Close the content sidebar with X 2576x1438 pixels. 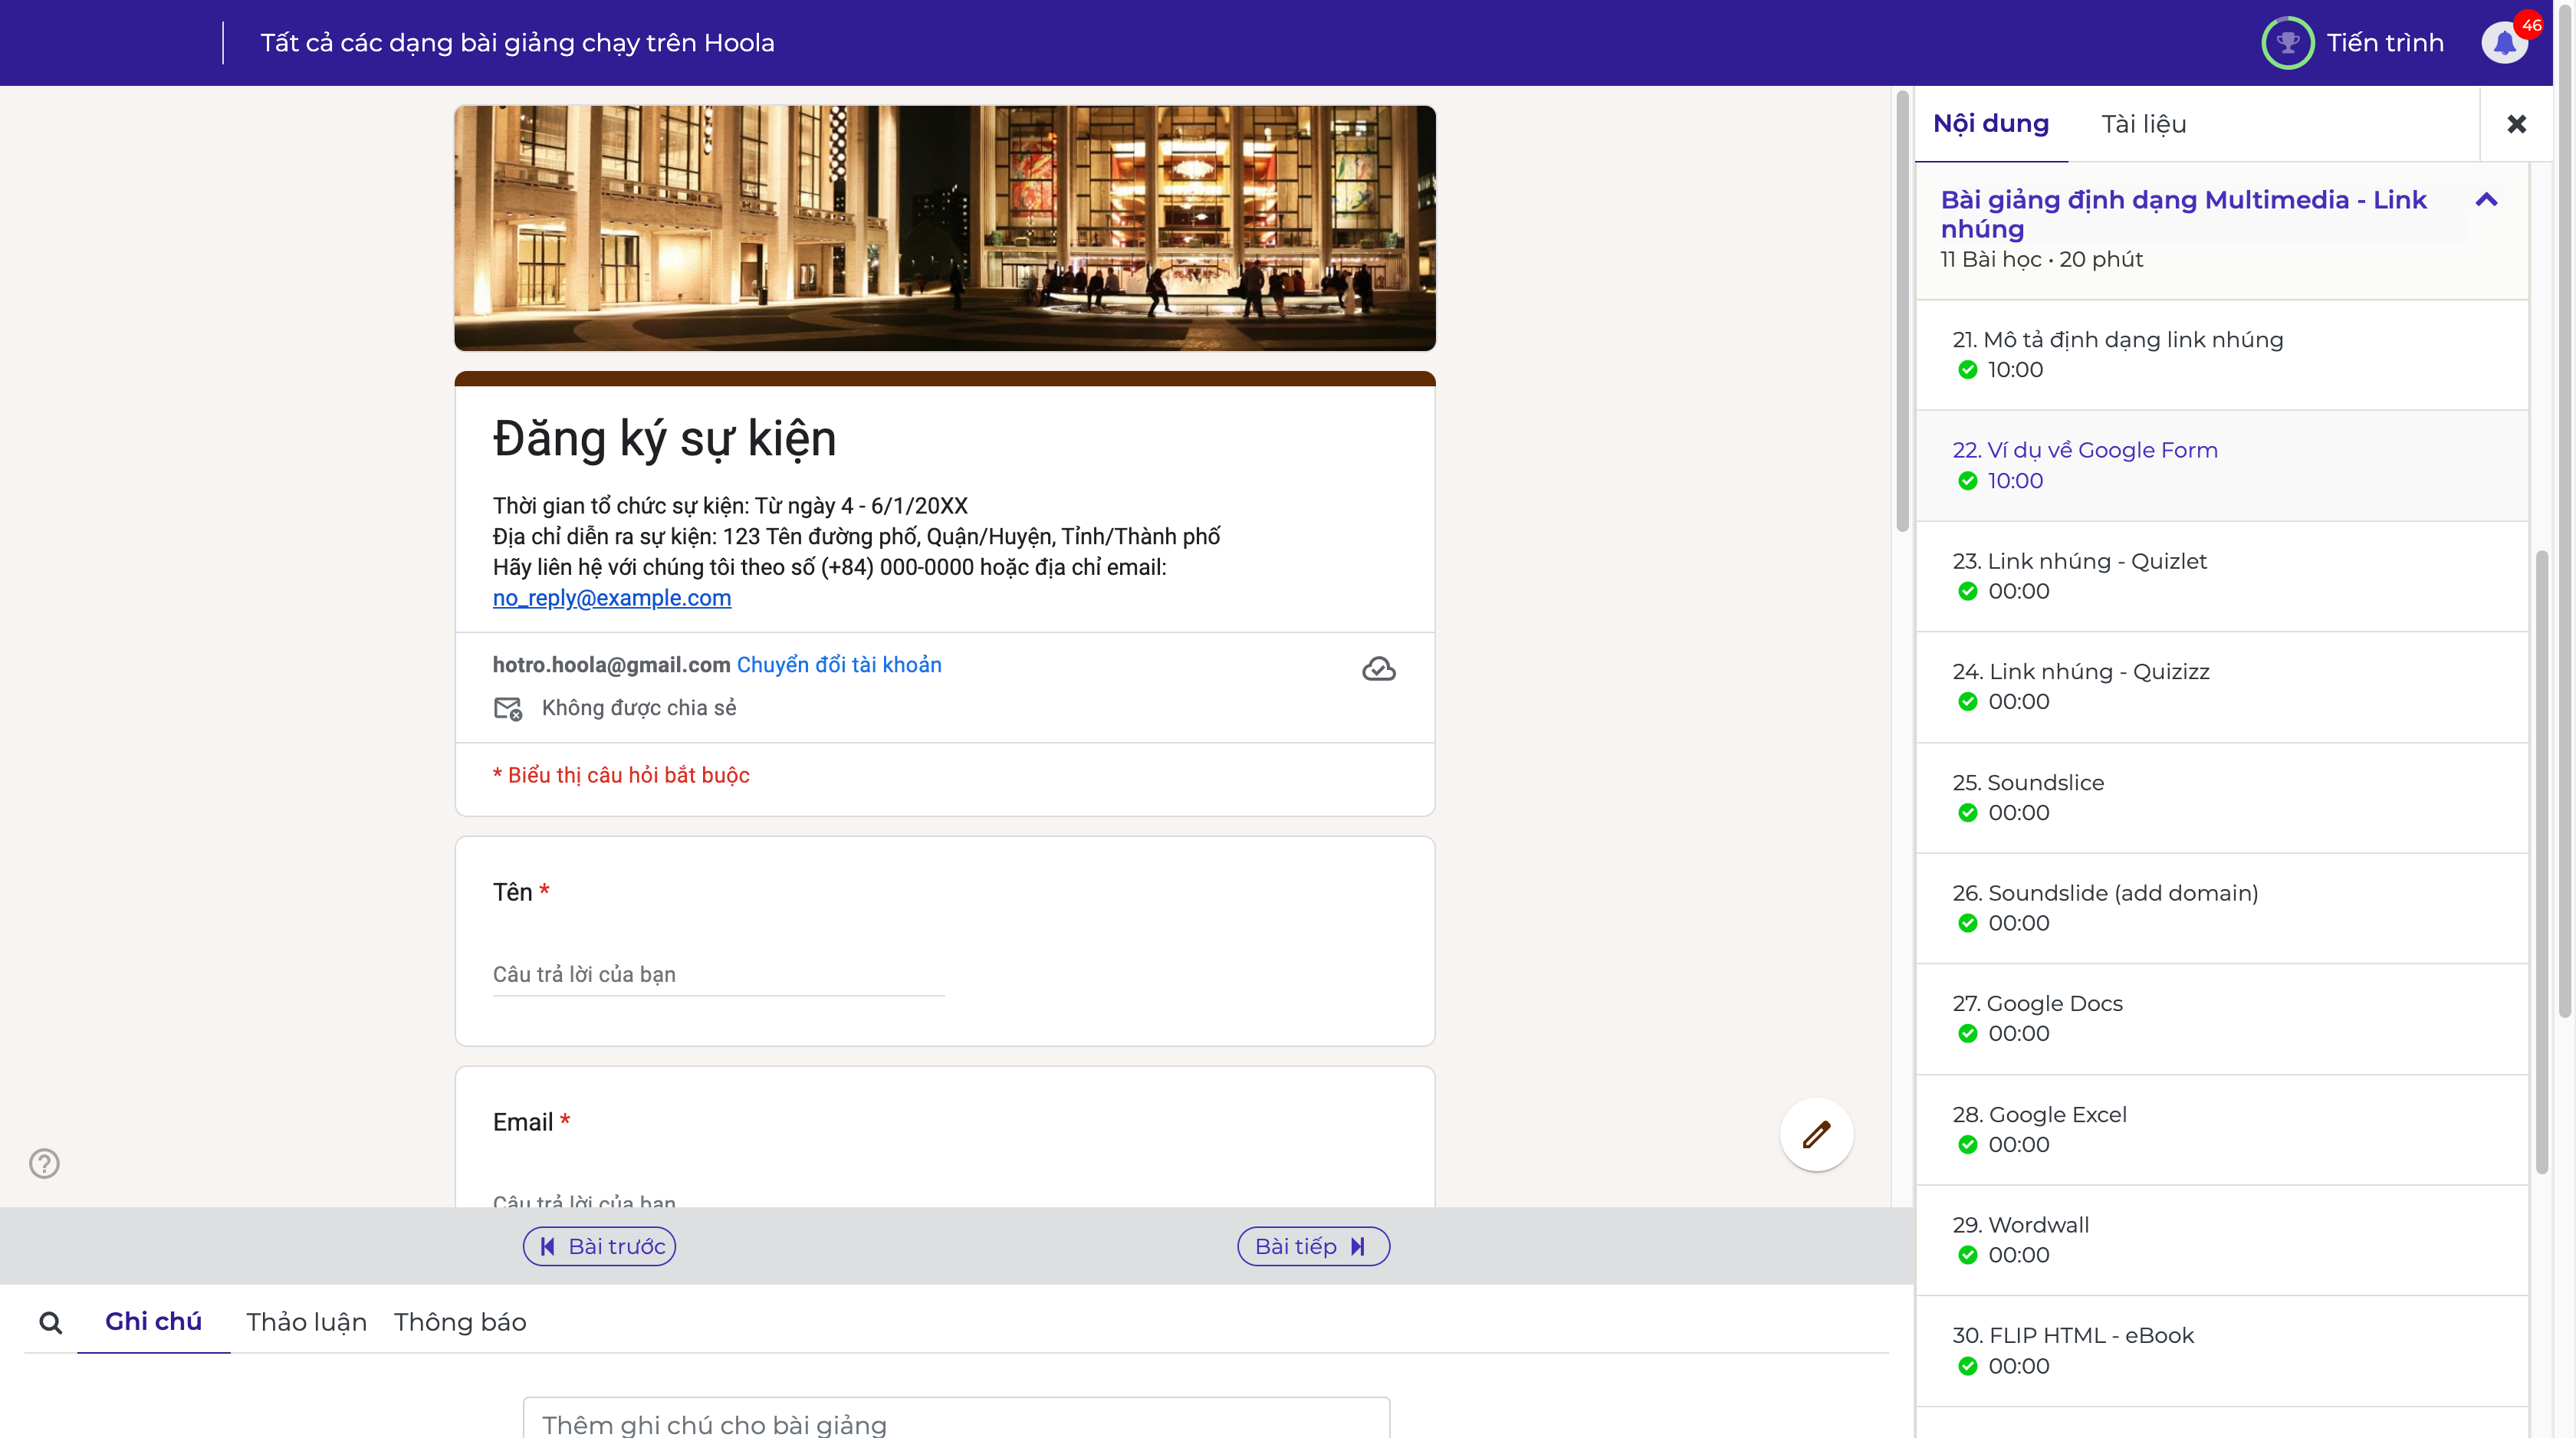(x=2516, y=124)
